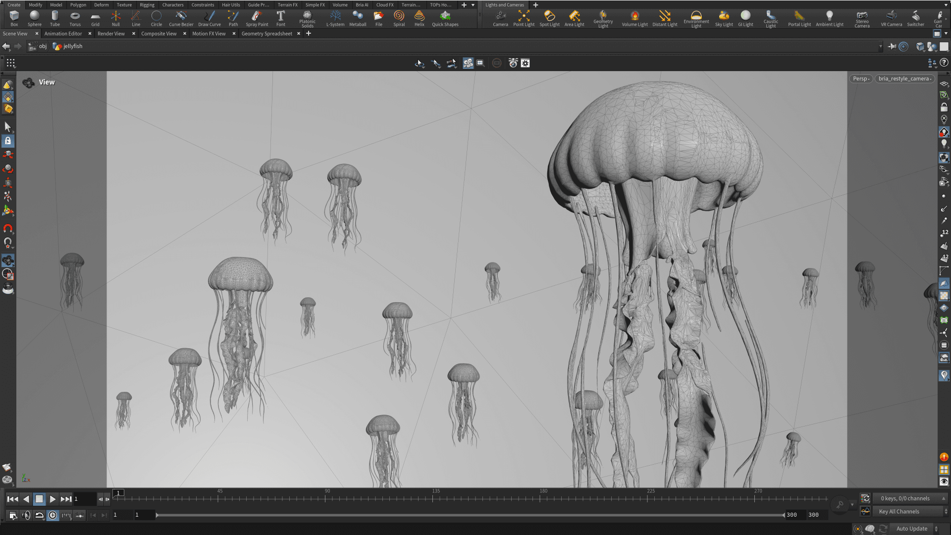The image size is (951, 535).
Task: Click the obj path segment
Action: coord(38,46)
